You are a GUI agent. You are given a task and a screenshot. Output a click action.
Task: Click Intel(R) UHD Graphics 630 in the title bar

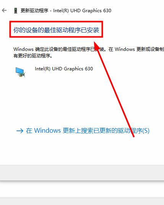82,11
